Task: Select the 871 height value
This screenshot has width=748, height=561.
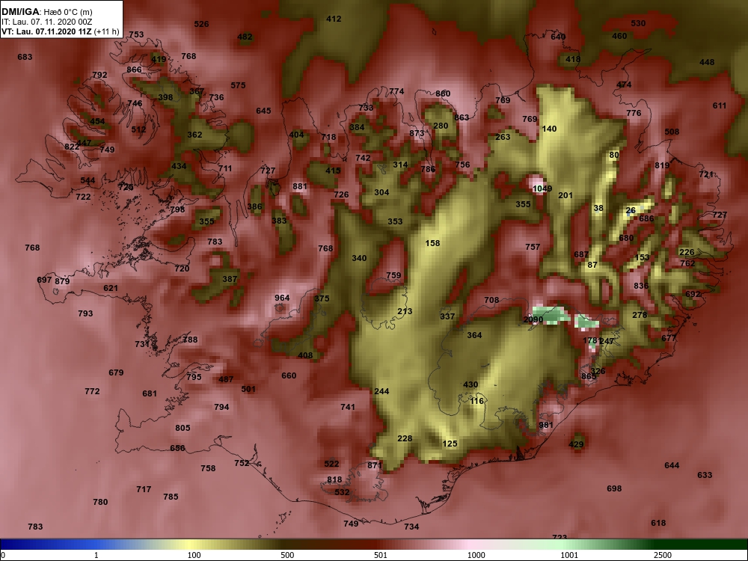Action: coord(375,465)
